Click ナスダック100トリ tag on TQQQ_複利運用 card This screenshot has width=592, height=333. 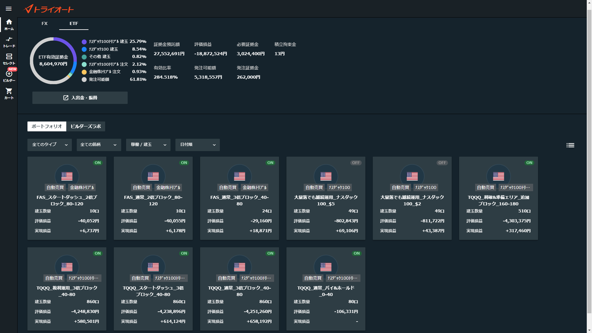point(84,278)
